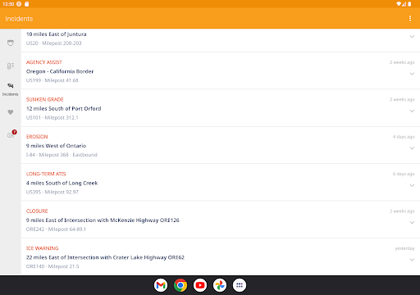Open '12 miles South of Port Orford' entry
The width and height of the screenshot is (420, 295).
point(63,108)
